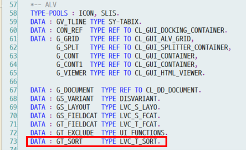Click the class CL_GUI_SPLITTER_CONTAINER

(x=182, y=47)
